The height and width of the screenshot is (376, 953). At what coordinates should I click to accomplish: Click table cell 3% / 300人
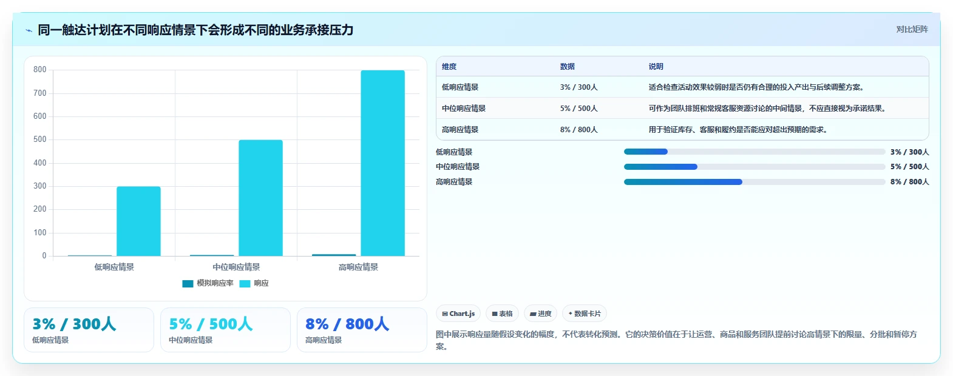(x=579, y=87)
